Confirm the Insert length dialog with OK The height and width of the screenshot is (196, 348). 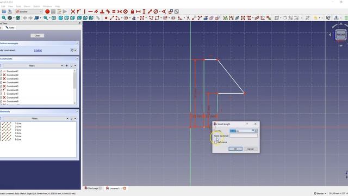(x=235, y=149)
